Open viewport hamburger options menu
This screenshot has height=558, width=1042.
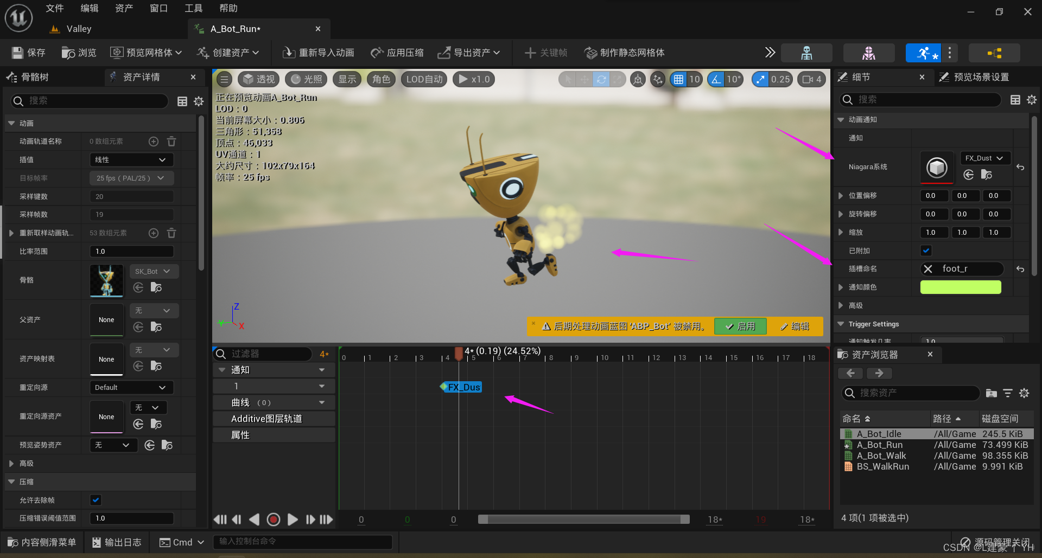224,79
